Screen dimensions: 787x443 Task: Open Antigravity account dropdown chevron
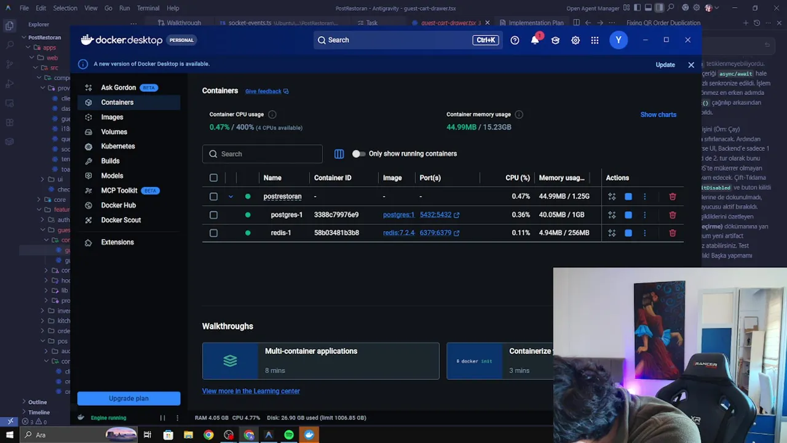(x=716, y=8)
